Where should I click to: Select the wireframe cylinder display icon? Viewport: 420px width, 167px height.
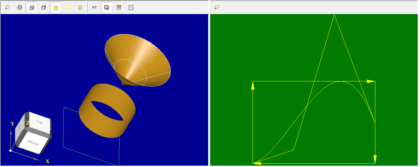coord(68,8)
